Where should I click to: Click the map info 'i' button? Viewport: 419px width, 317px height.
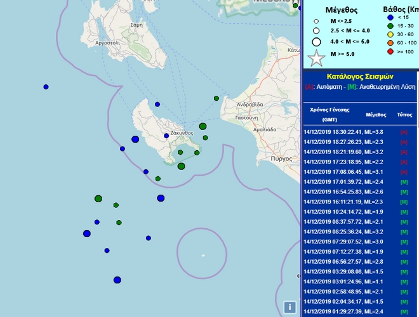point(290,307)
